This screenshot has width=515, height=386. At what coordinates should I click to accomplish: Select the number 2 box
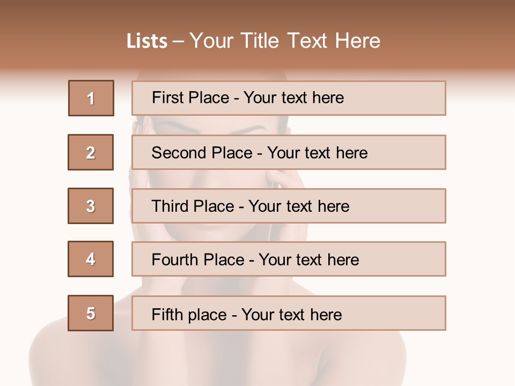click(x=91, y=152)
